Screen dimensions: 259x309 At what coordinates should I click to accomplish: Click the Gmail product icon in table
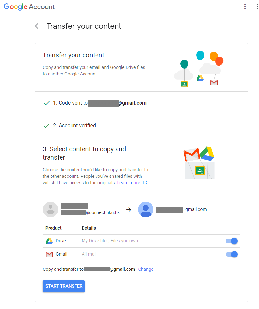click(49, 254)
